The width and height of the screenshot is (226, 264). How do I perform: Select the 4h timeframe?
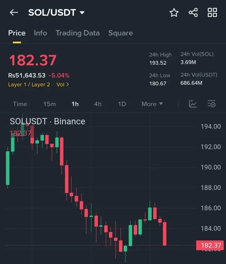pyautogui.click(x=98, y=104)
